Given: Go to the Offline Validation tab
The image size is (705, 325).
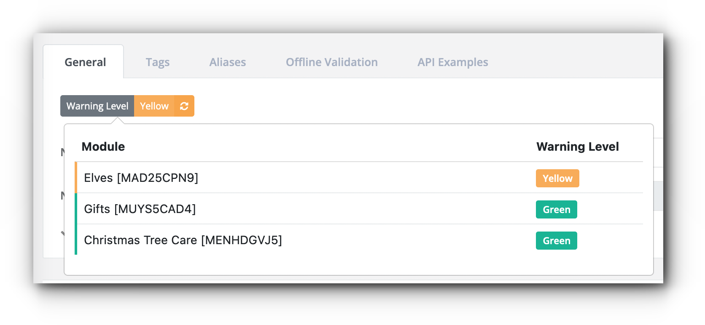Looking at the screenshot, I should click(x=332, y=62).
